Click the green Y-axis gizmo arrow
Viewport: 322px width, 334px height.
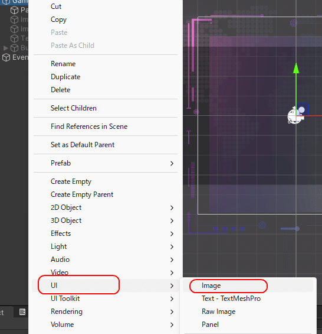click(296, 68)
